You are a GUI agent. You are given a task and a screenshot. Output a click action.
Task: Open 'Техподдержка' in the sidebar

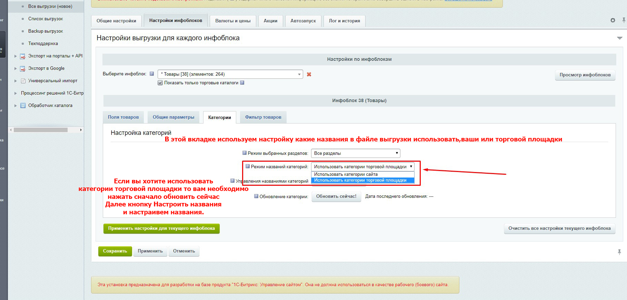(x=43, y=44)
